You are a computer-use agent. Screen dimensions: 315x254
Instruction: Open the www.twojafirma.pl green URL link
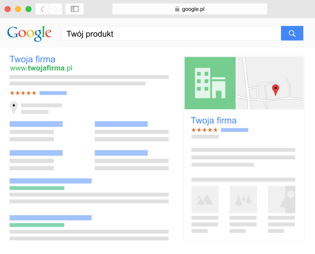(41, 68)
